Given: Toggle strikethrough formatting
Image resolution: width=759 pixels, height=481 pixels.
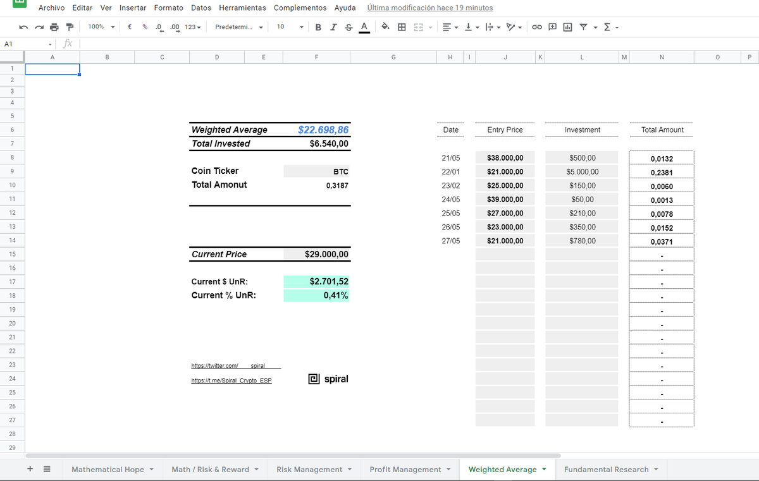Looking at the screenshot, I should click(x=349, y=27).
